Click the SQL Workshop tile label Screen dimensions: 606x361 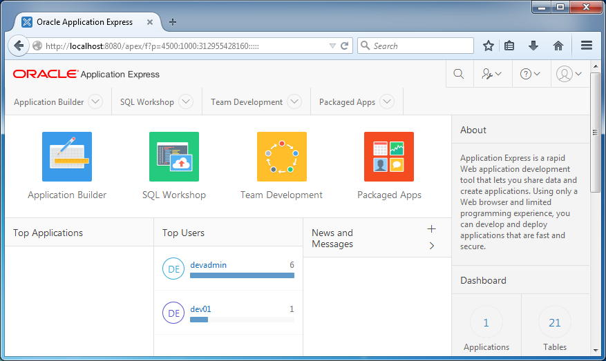174,195
